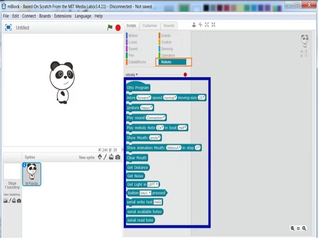The height and width of the screenshot is (239, 319).
Task: Open the Show Mouth 'smile' dropdown
Action: click(x=155, y=138)
